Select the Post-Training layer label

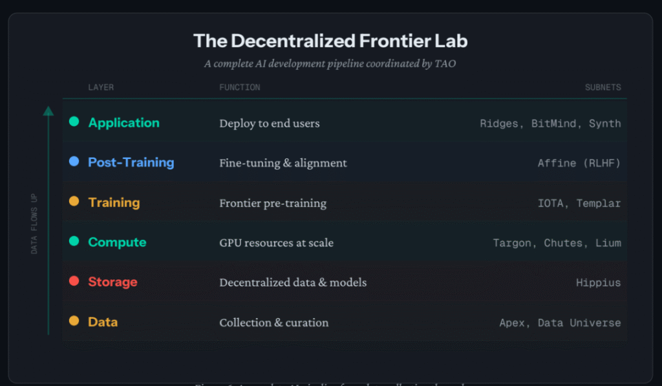(x=131, y=162)
